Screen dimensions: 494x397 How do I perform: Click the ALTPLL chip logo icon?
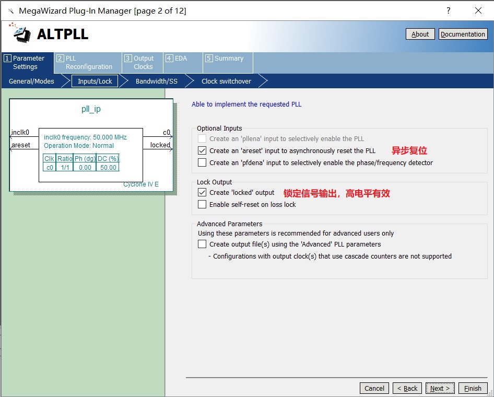pyautogui.click(x=19, y=33)
